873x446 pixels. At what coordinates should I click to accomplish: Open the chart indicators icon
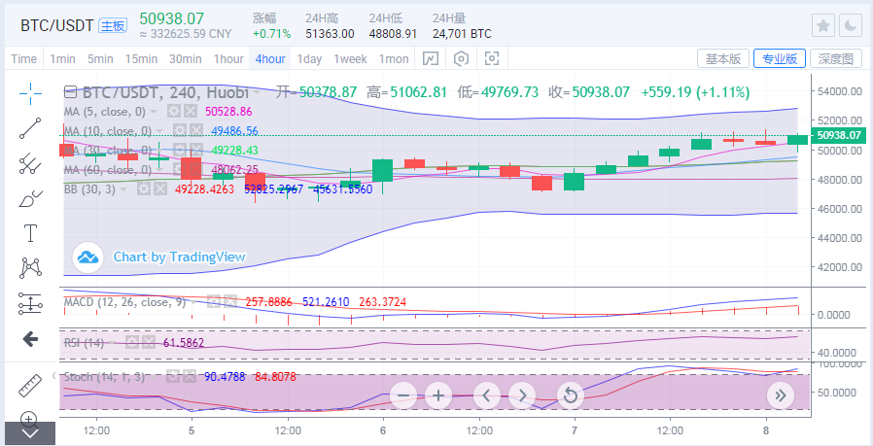(431, 58)
